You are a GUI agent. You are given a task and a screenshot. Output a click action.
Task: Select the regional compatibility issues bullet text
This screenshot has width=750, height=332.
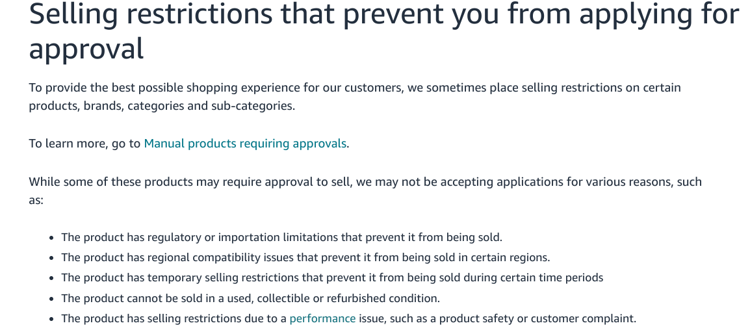pos(305,257)
